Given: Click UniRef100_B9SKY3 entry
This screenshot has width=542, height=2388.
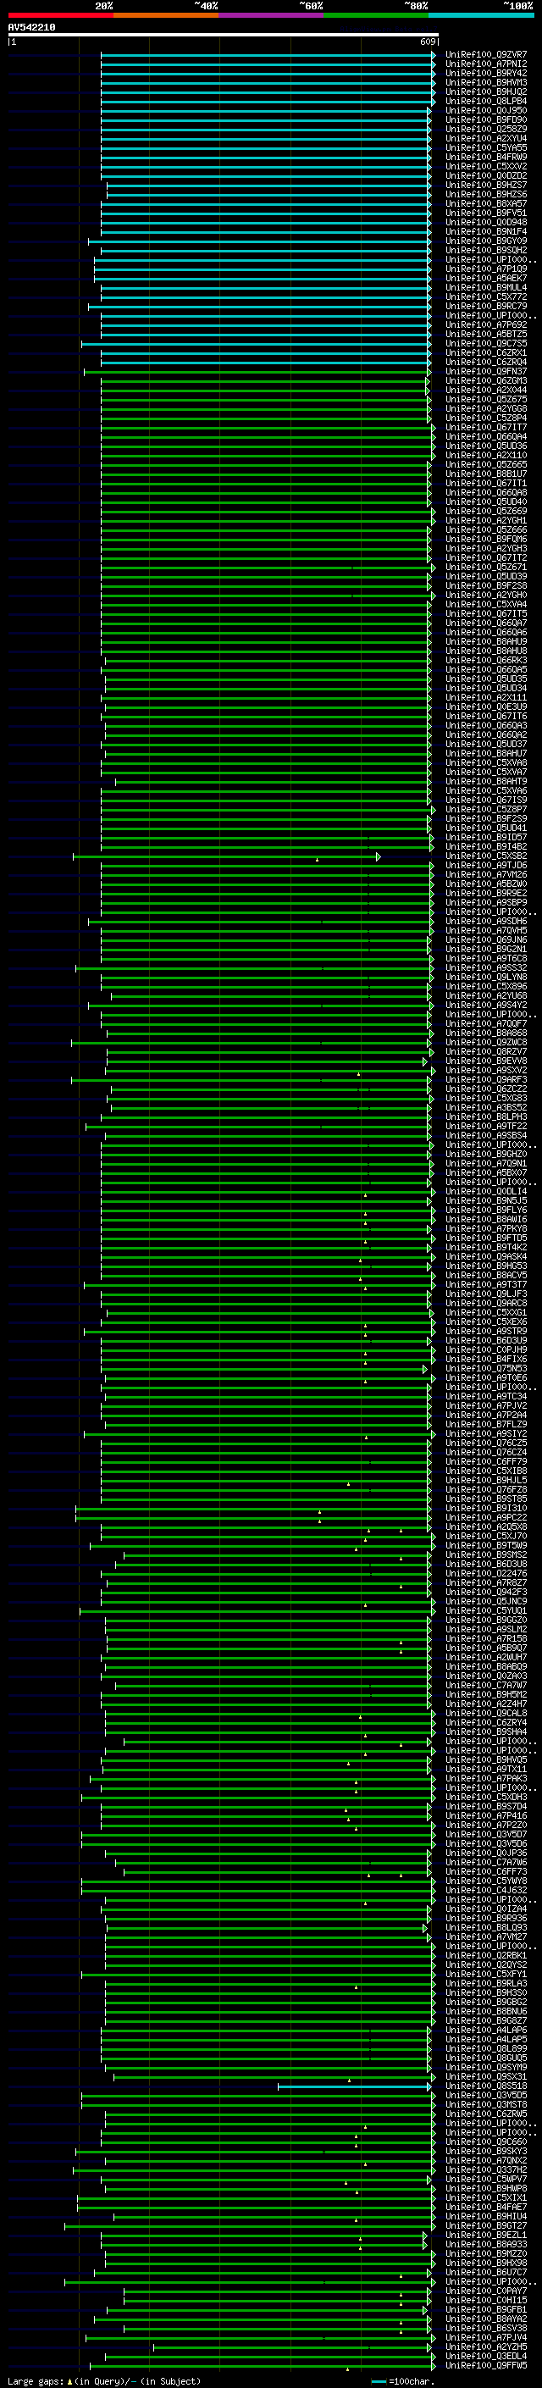Looking at the screenshot, I should 486,2152.
